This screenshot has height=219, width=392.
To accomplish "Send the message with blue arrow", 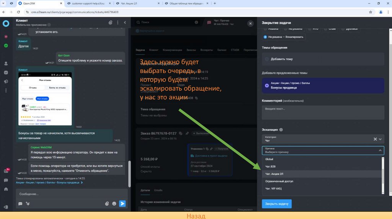I will pyautogui.click(x=122, y=204).
